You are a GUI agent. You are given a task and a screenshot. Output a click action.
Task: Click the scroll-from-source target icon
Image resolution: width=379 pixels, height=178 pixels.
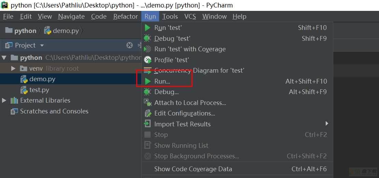(x=129, y=45)
